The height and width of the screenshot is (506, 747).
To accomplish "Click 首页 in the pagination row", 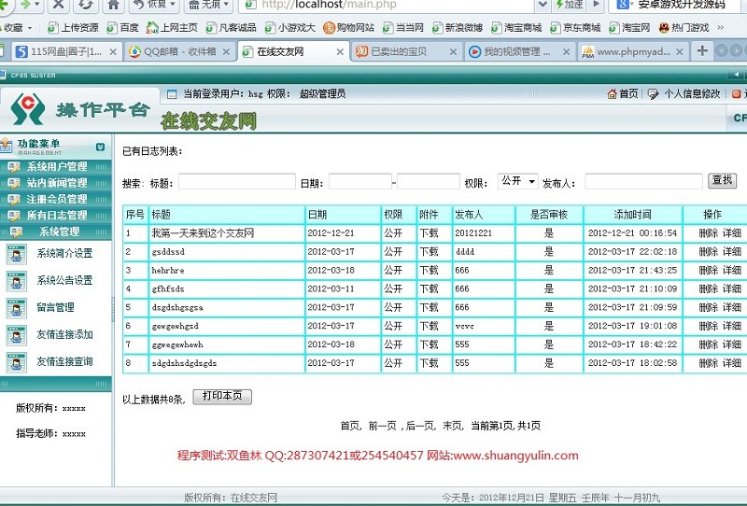I will pos(349,426).
